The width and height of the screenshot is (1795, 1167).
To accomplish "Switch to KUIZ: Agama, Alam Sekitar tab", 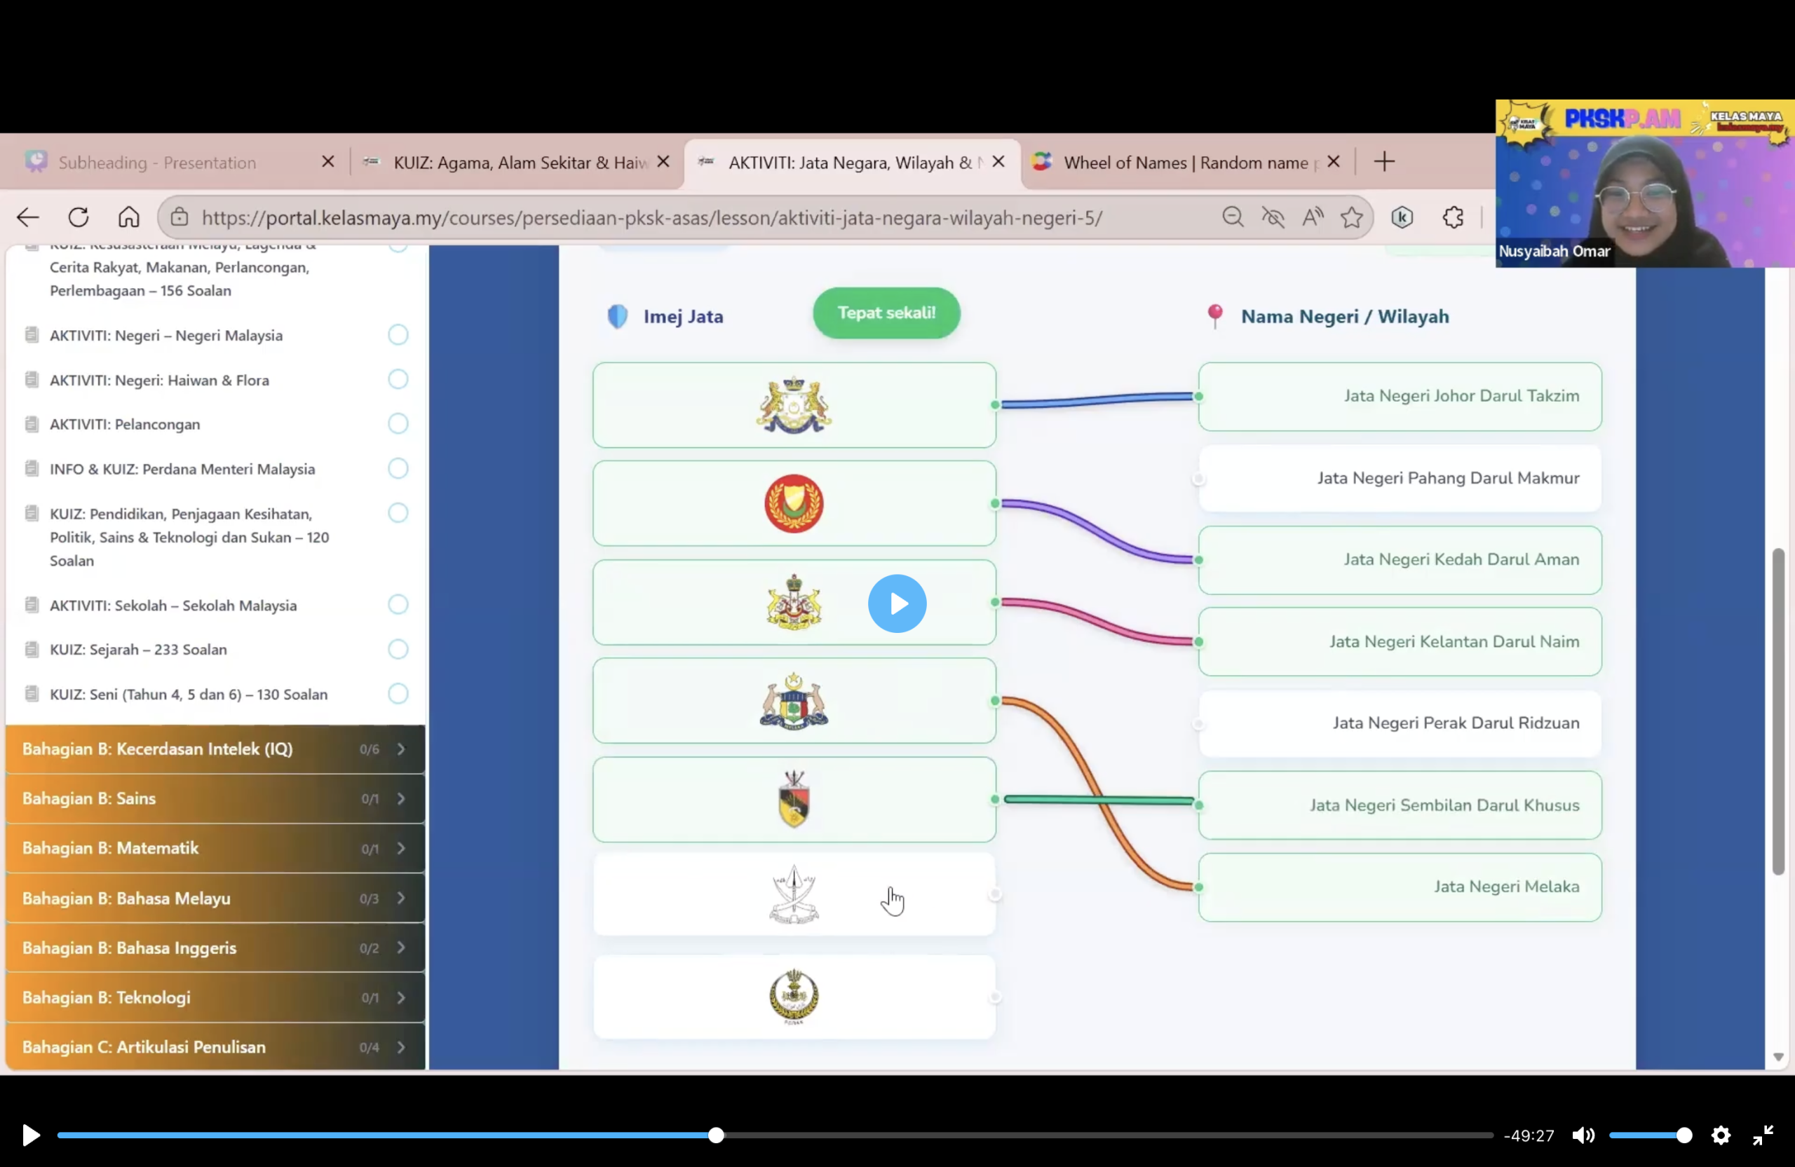I will pyautogui.click(x=517, y=162).
